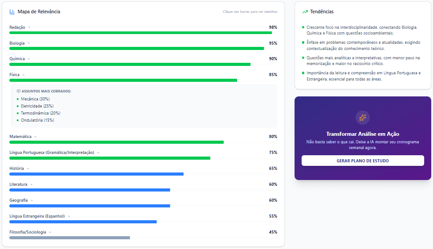Expand the Matemática chevron
Image resolution: width=433 pixels, height=249 pixels.
[35, 137]
